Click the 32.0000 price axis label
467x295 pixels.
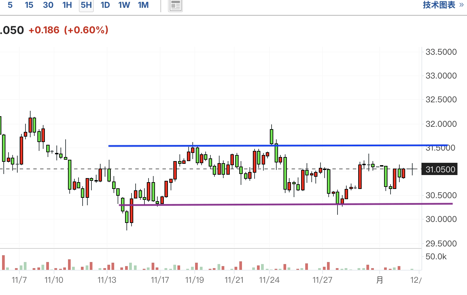[x=441, y=124]
